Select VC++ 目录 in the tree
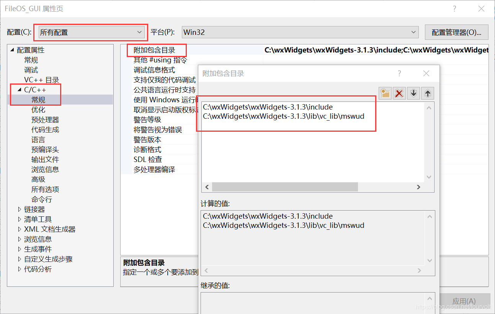 click(x=42, y=80)
